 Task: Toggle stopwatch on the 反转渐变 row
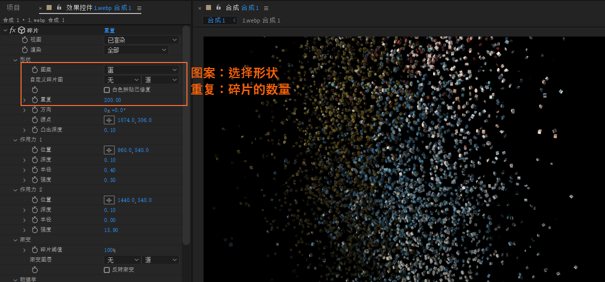[x=35, y=269]
